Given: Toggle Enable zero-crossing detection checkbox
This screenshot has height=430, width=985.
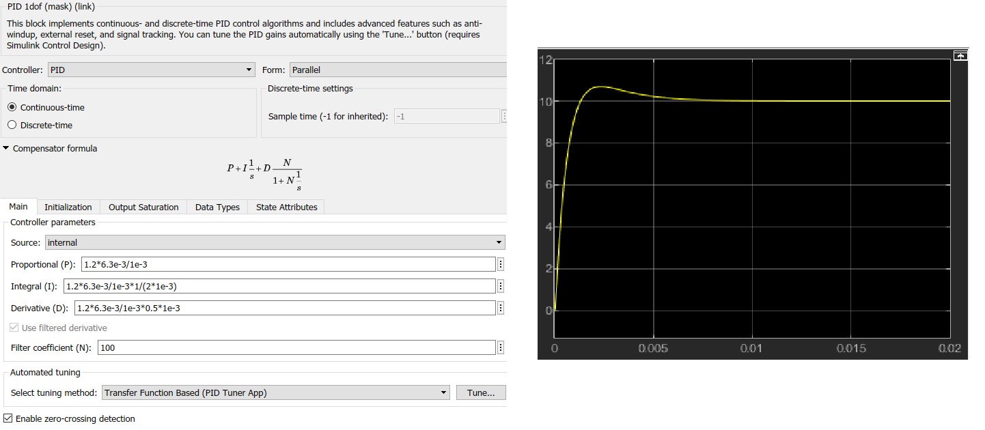Looking at the screenshot, I should pyautogui.click(x=8, y=419).
